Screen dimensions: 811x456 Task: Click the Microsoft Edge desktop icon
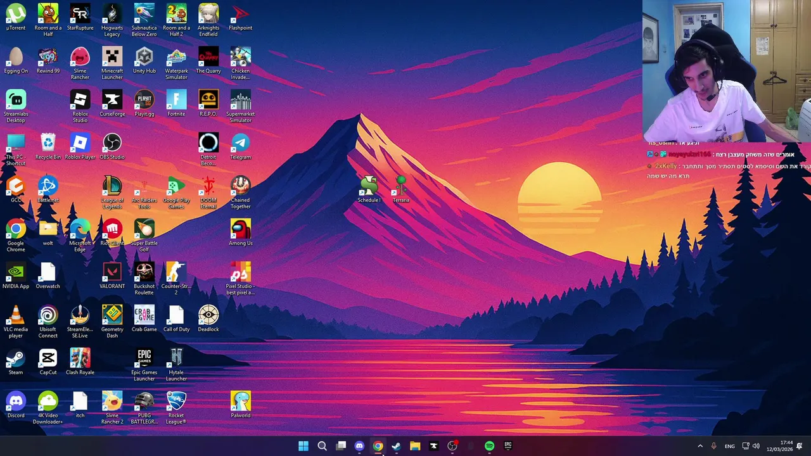click(x=80, y=236)
